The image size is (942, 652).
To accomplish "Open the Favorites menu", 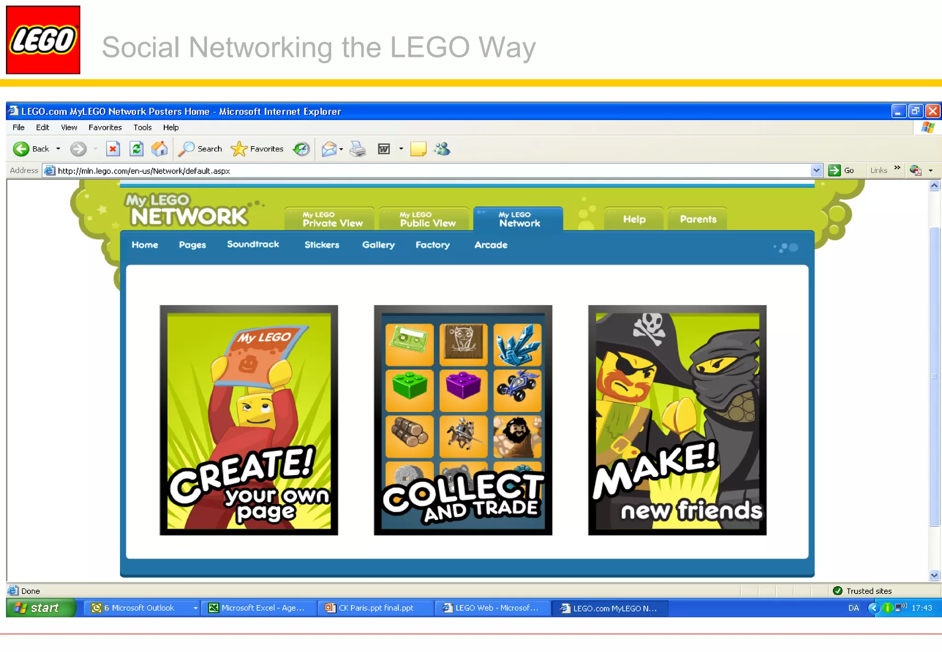I will point(105,127).
